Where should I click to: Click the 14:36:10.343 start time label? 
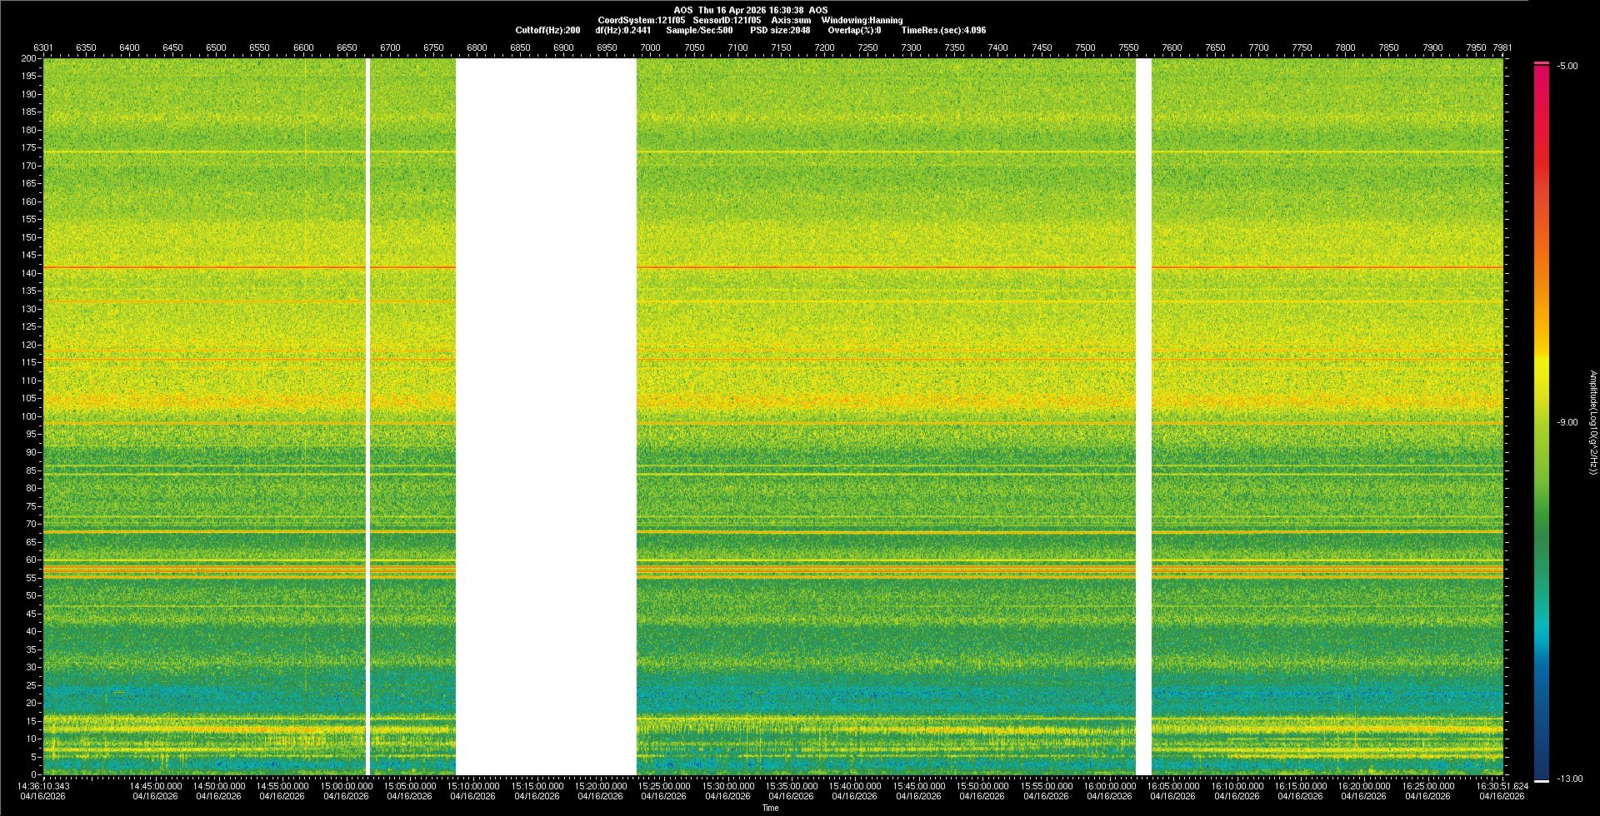tap(44, 786)
